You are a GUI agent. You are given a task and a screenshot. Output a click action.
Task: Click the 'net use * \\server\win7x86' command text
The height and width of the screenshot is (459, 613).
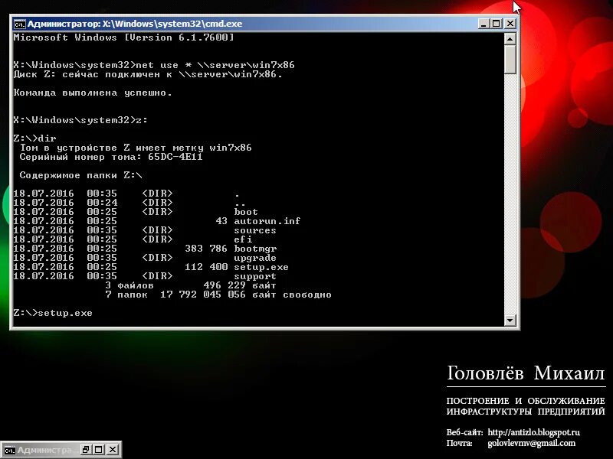(x=215, y=65)
